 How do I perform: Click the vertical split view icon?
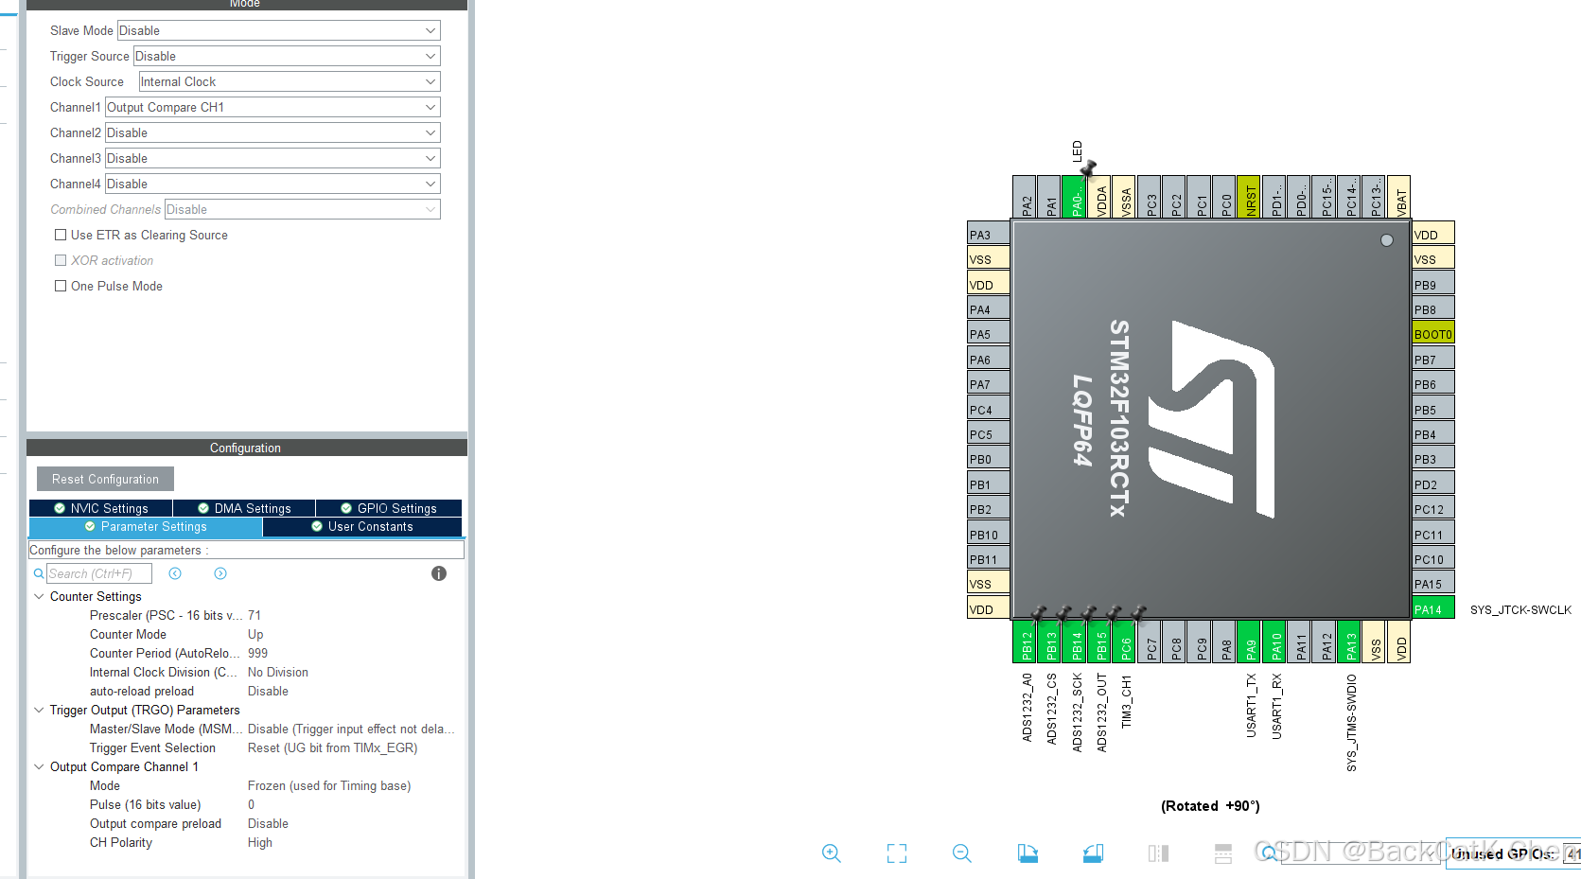coord(1158,853)
